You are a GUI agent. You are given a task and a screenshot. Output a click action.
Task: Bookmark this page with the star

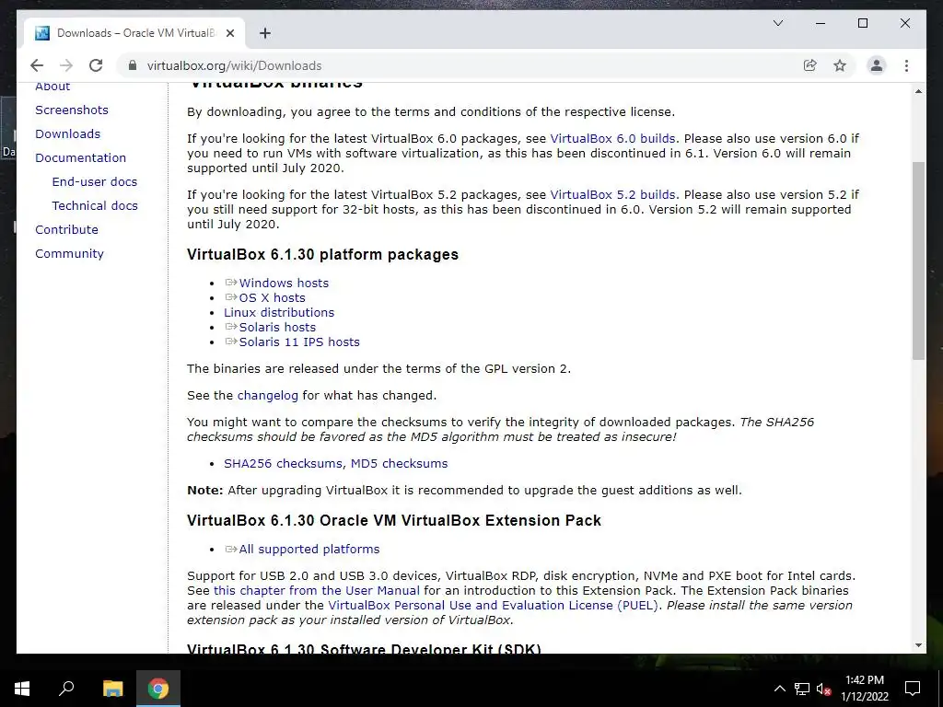(840, 65)
